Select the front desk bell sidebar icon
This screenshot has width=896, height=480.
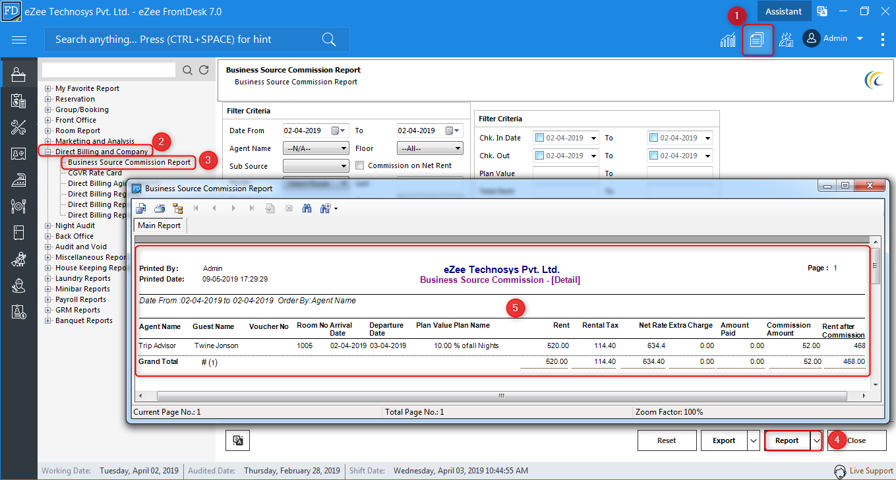click(18, 75)
